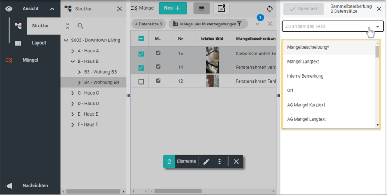Screen dimensions: 387x195
Task: Click pencil edit icon in Elemente bar
Action: [x=206, y=162]
